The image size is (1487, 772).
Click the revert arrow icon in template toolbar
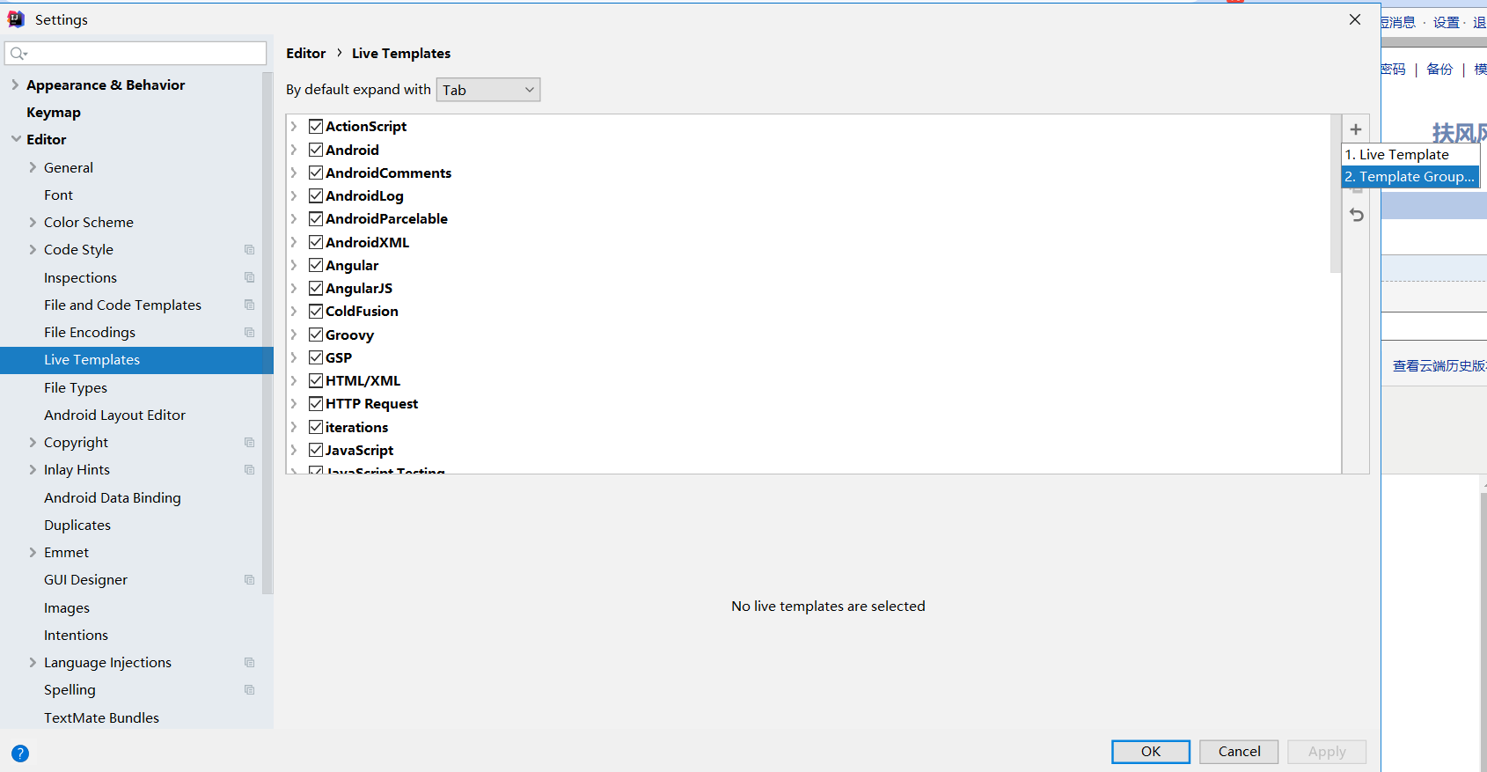1357,215
